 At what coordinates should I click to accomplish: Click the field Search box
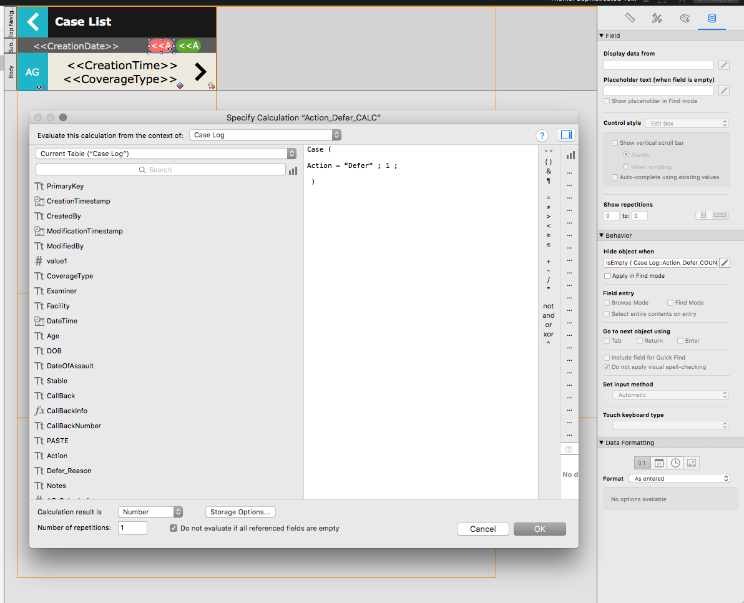160,170
